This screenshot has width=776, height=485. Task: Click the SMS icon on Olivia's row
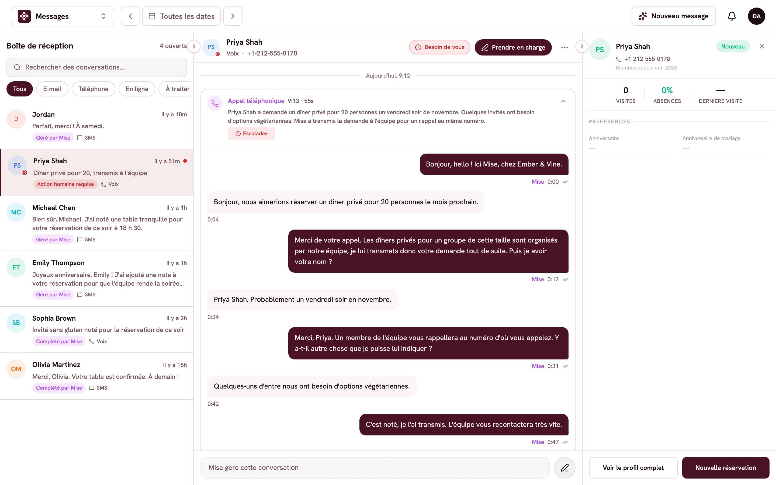point(92,388)
